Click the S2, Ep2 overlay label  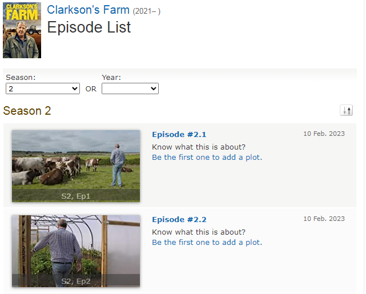click(76, 281)
